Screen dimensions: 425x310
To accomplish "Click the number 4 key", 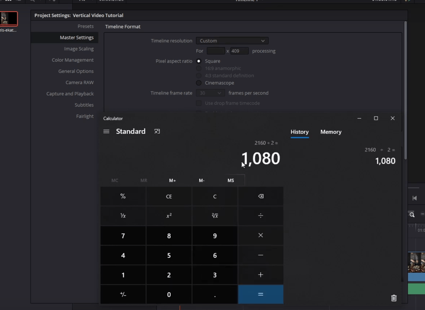I will point(123,255).
